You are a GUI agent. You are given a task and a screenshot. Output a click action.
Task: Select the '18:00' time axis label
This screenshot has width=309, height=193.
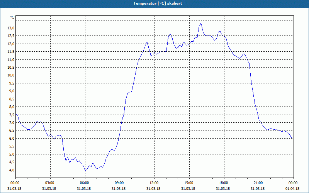coord(223,183)
